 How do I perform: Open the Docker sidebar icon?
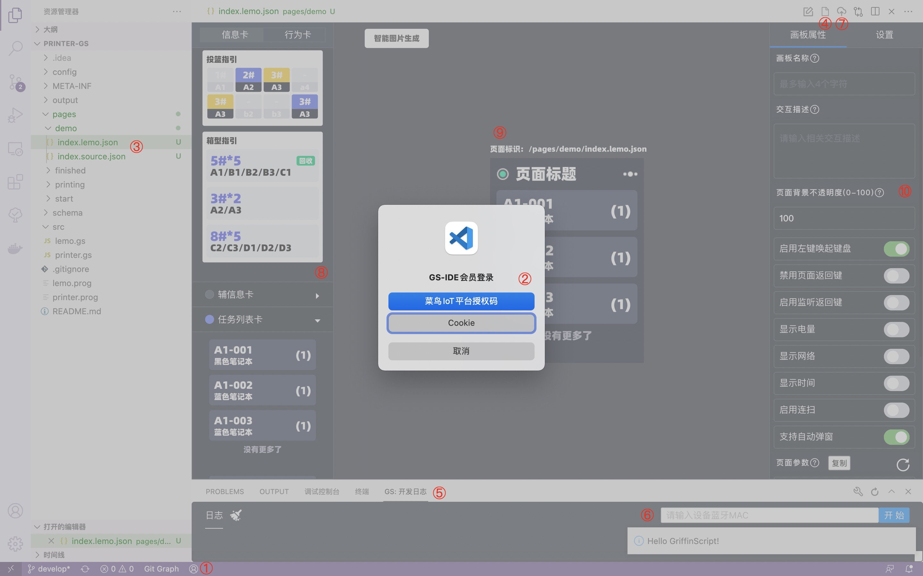(x=15, y=249)
